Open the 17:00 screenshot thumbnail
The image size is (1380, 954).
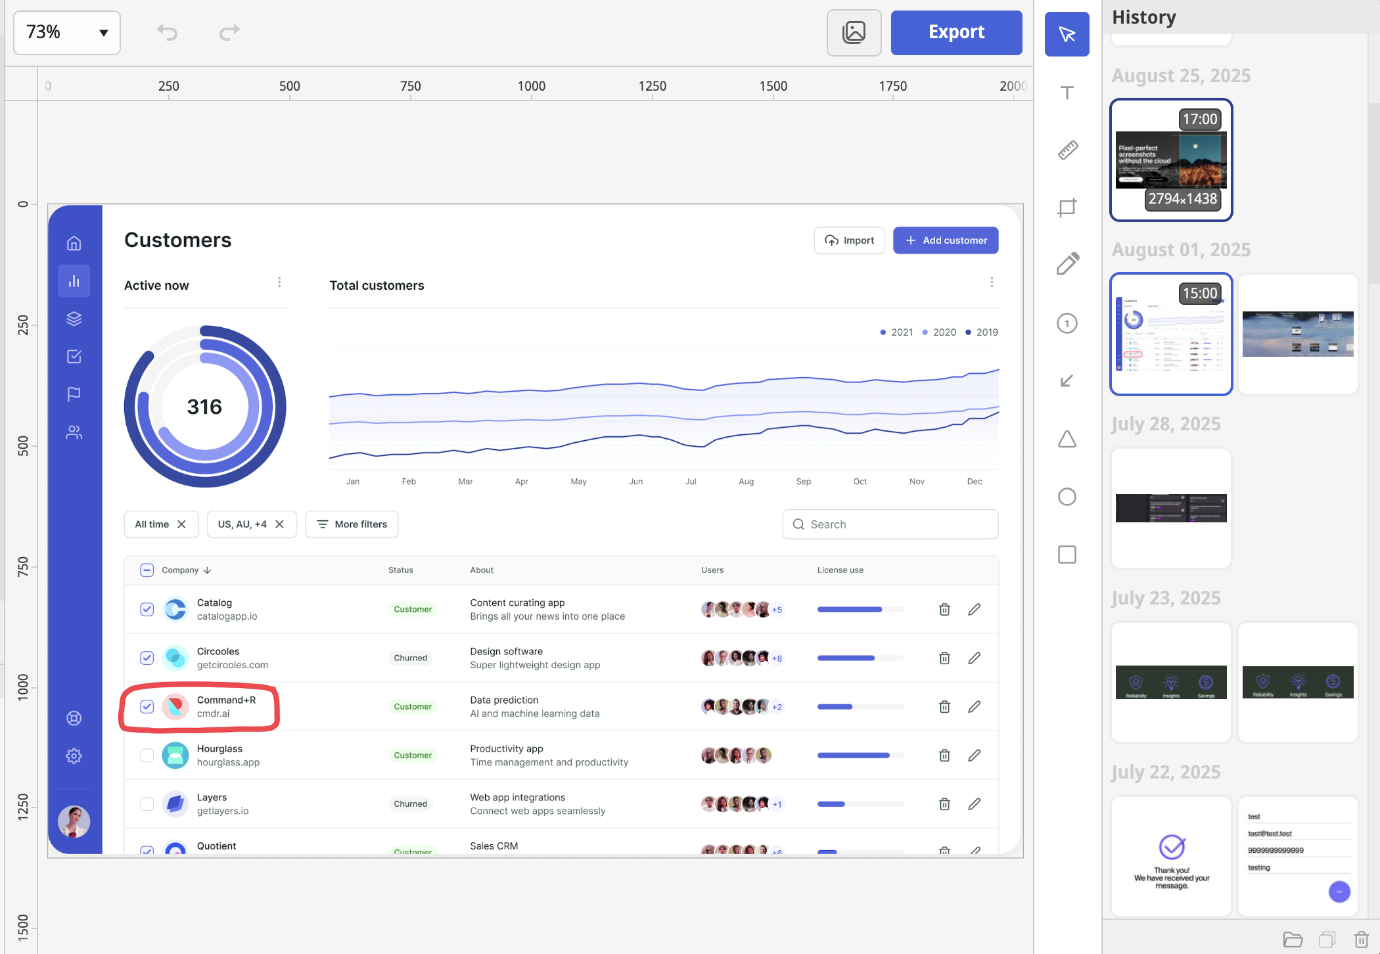click(1171, 160)
